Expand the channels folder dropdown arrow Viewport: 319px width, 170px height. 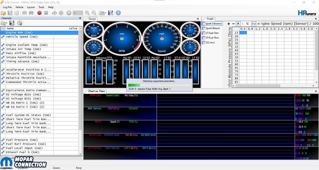[x=7, y=23]
